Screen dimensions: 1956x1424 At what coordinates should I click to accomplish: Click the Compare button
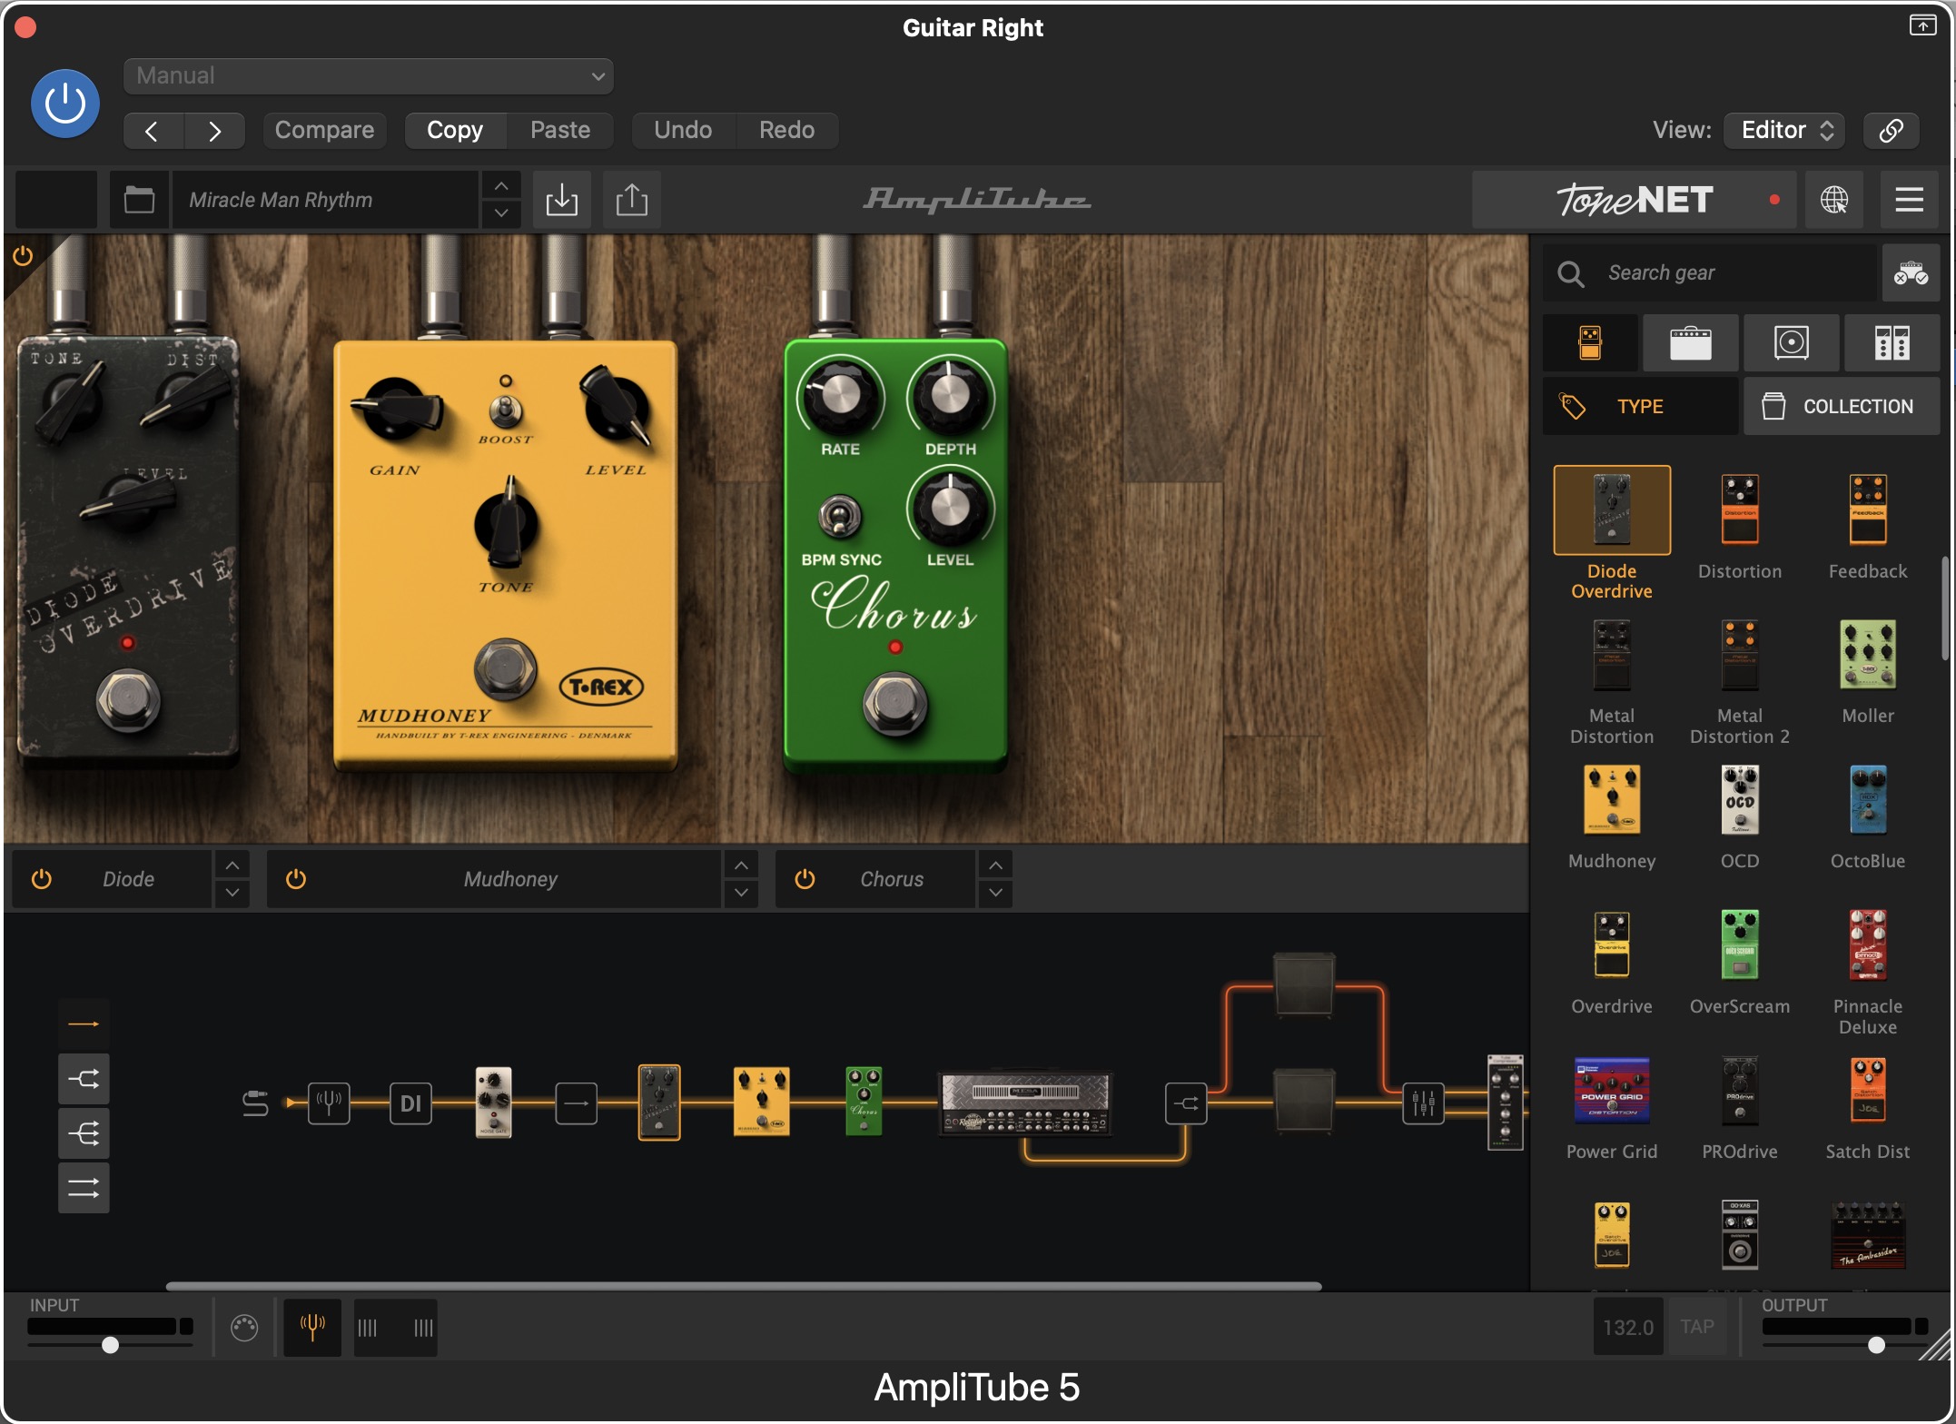(324, 130)
